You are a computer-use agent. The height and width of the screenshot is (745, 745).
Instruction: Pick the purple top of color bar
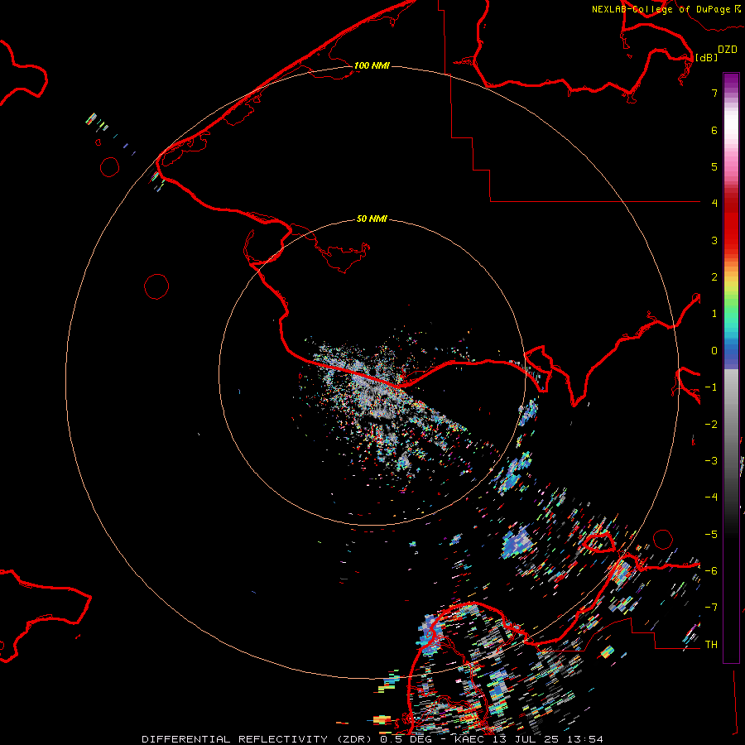pos(731,81)
